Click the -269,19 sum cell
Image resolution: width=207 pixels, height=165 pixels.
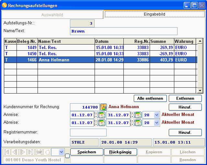pos(162,54)
